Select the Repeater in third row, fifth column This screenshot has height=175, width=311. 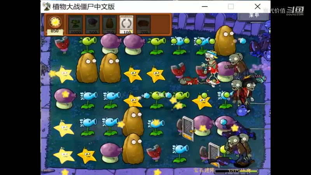(157, 100)
